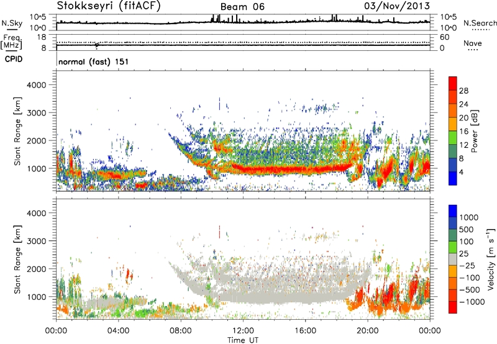Click the 2000 tick on the power panel
Image resolution: width=497 pixels, height=344 pixels.
click(x=37, y=140)
